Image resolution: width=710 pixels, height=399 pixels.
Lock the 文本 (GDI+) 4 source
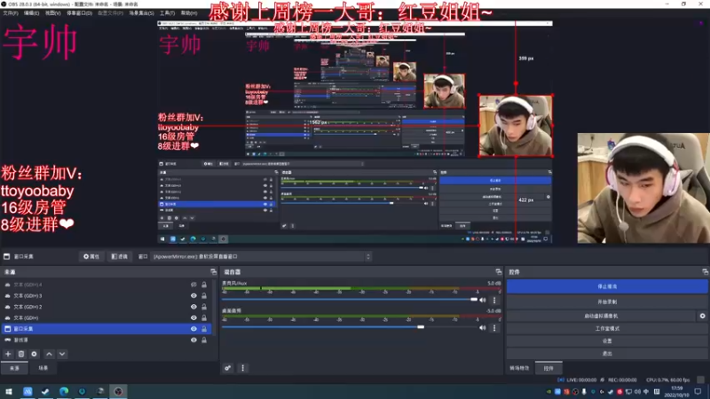204,285
